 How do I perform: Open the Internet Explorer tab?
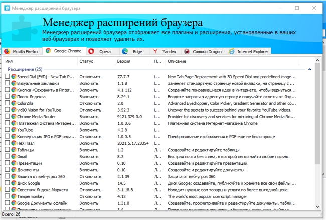[x=249, y=51]
